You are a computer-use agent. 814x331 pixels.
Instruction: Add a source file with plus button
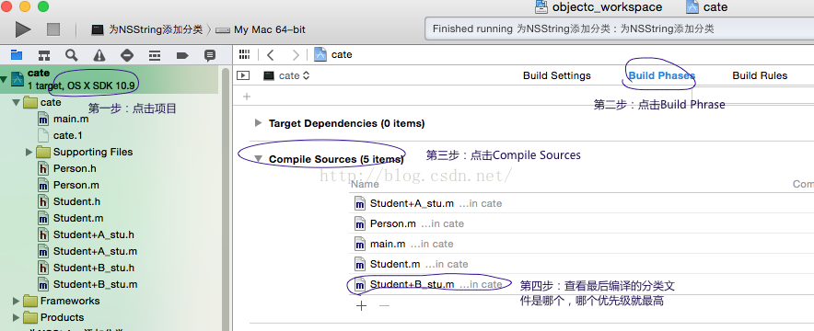click(x=361, y=305)
